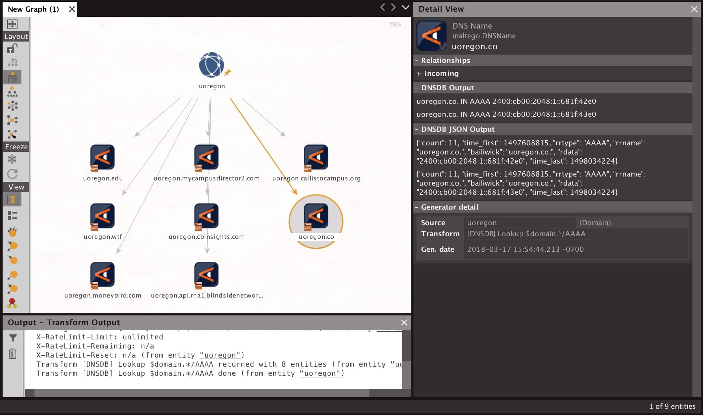Open the "uoregon" link on the Transform done line
The height and width of the screenshot is (416, 704).
click(320, 373)
